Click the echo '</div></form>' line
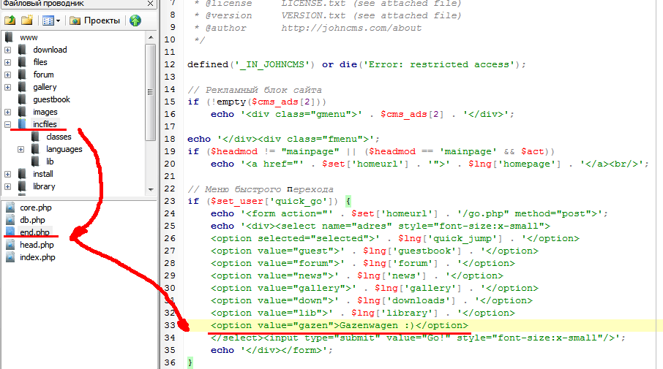 [272, 351]
